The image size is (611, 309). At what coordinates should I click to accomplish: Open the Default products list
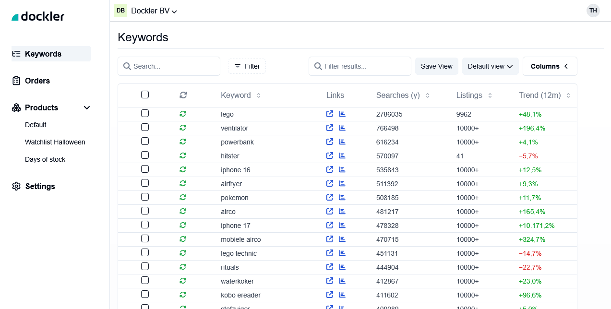(36, 125)
